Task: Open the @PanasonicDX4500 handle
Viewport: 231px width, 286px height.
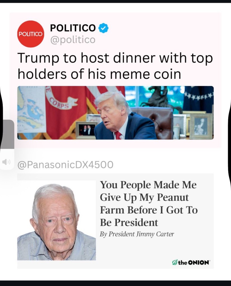Action: coord(65,164)
